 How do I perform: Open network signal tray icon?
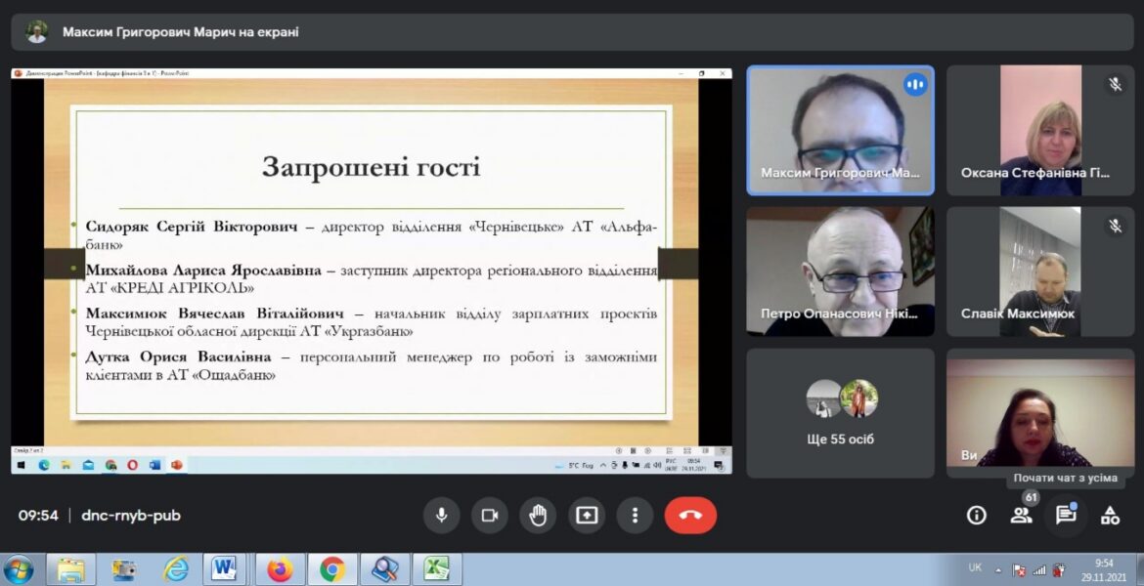1039,570
